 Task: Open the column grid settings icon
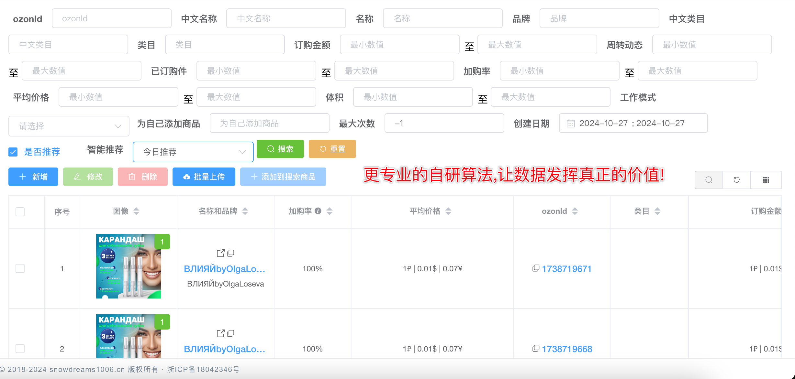tap(766, 180)
